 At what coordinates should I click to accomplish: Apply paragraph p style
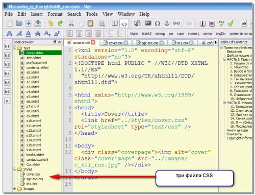tap(7, 101)
